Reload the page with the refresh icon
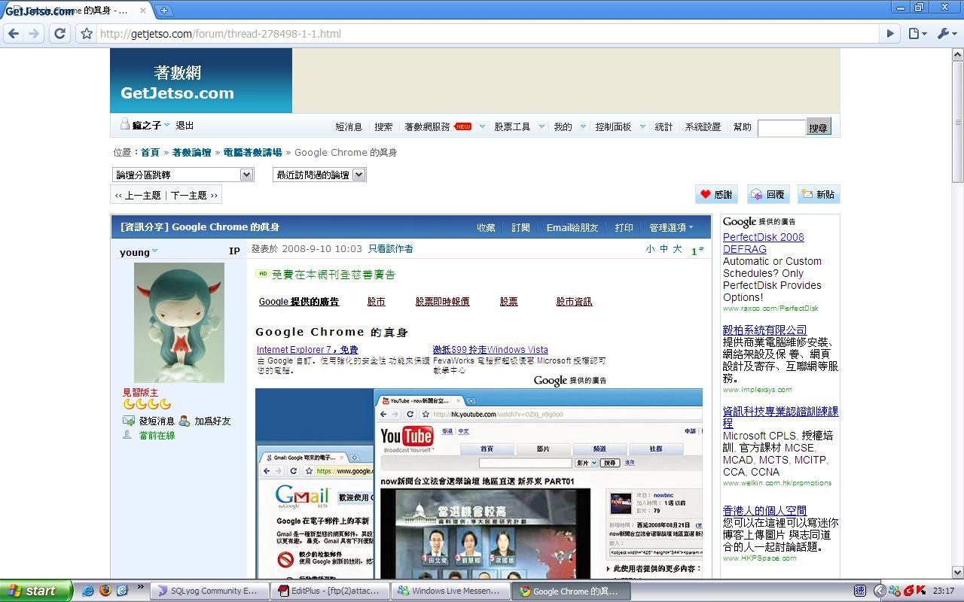The height and width of the screenshot is (602, 964). click(59, 33)
